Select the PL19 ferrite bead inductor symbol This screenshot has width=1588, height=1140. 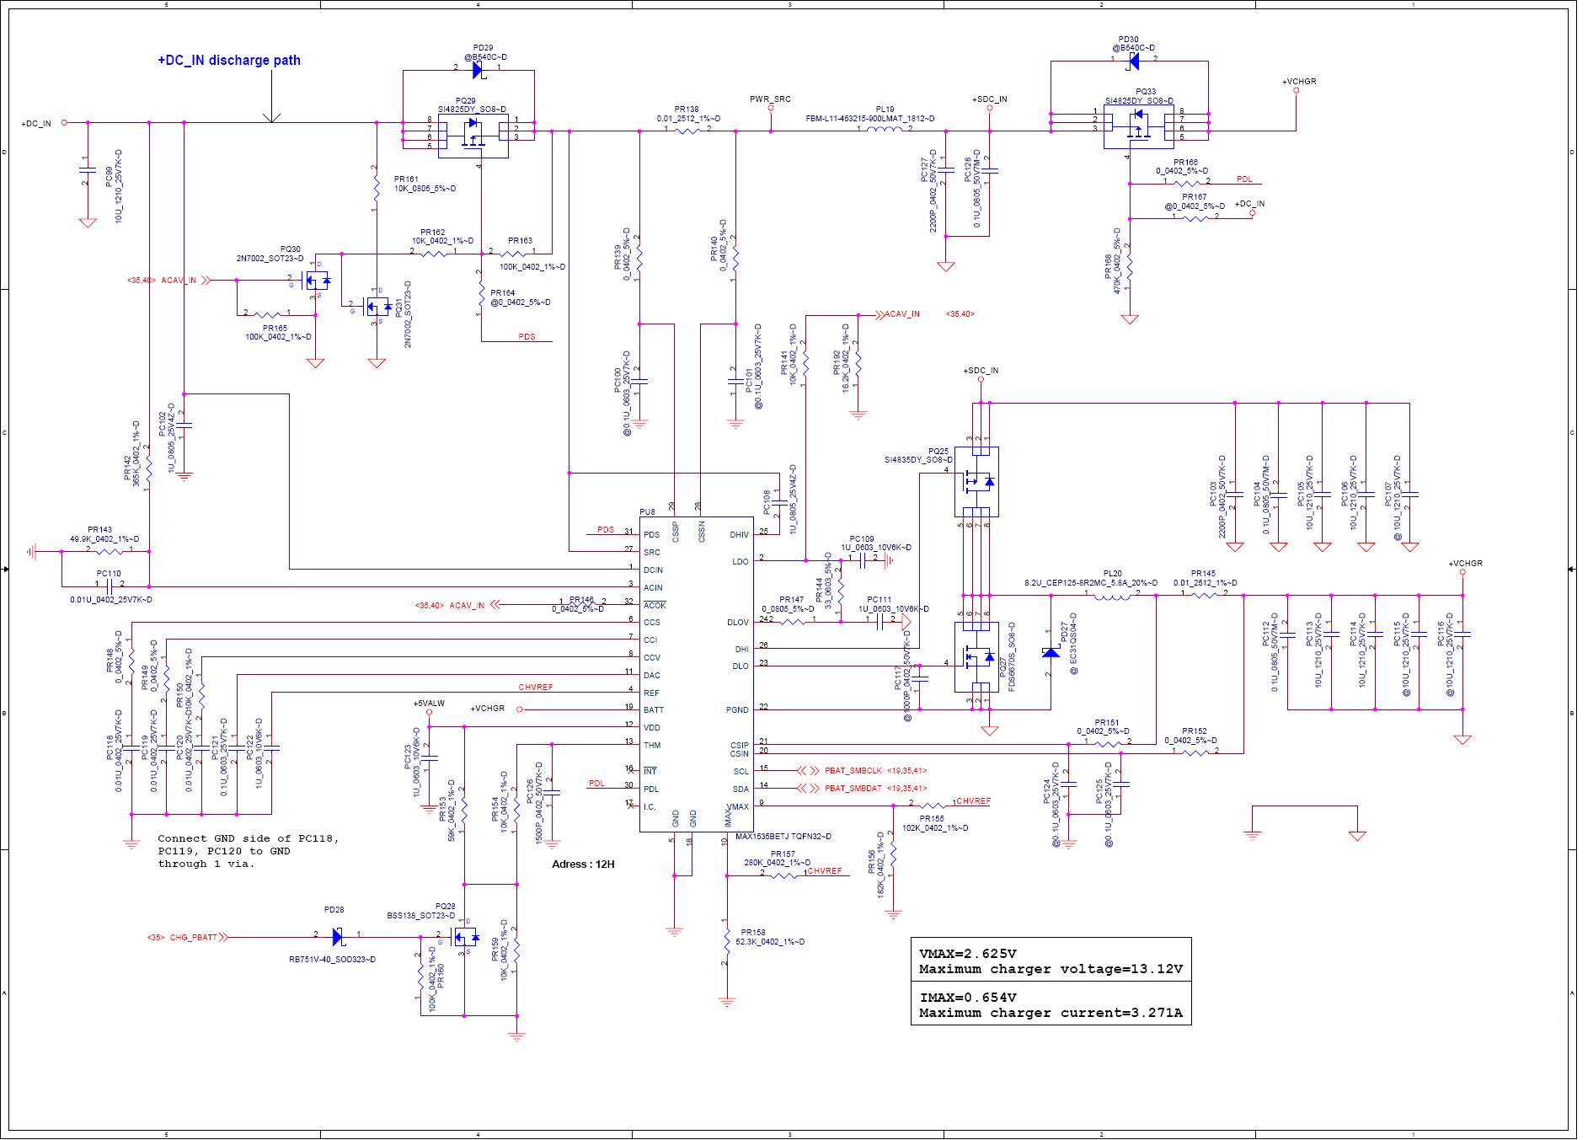click(x=885, y=131)
